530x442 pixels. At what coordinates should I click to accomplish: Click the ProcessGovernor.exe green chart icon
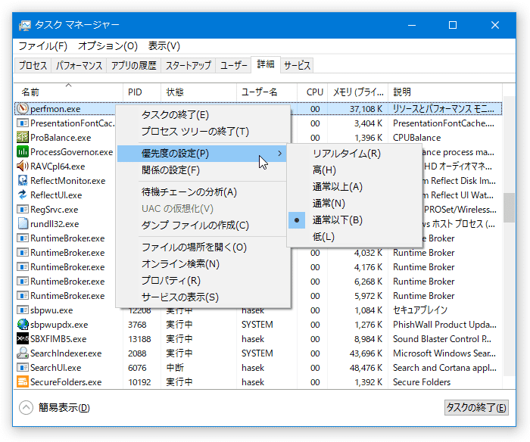pos(23,151)
